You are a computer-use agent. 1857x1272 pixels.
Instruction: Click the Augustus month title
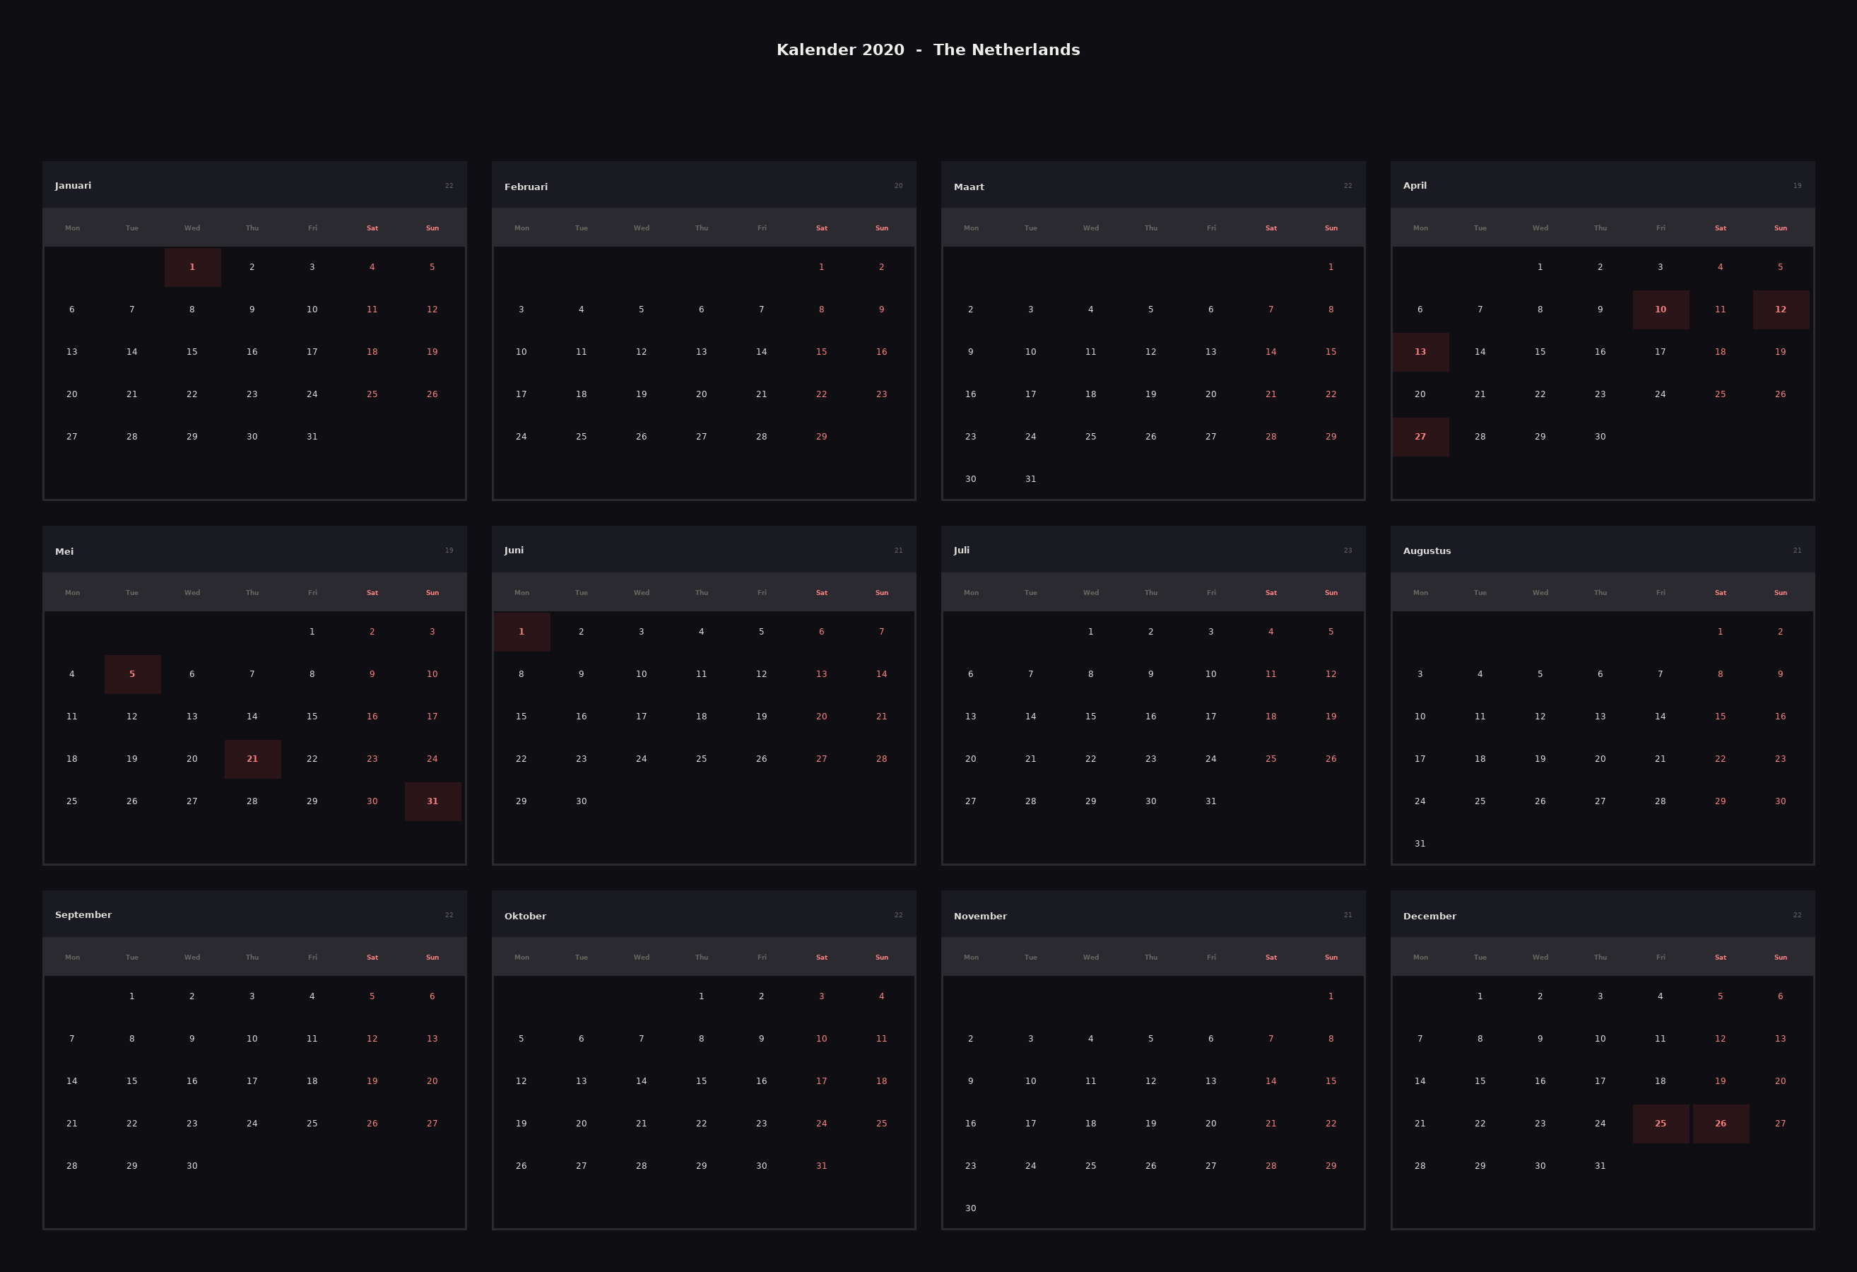pyautogui.click(x=1426, y=550)
